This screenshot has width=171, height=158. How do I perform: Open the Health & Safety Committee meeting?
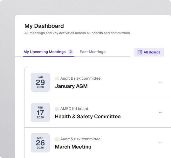(88, 117)
